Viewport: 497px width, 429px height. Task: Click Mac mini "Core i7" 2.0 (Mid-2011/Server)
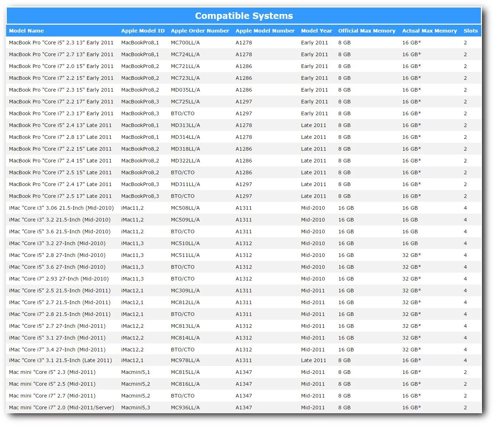pyautogui.click(x=61, y=408)
